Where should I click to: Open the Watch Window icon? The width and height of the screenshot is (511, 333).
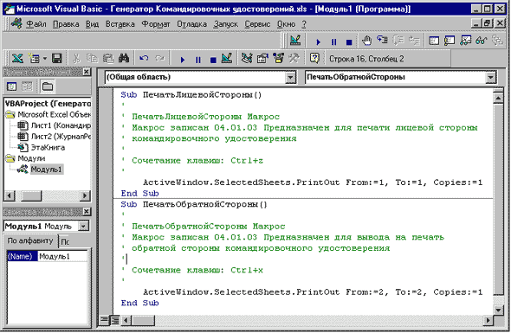coord(466,41)
